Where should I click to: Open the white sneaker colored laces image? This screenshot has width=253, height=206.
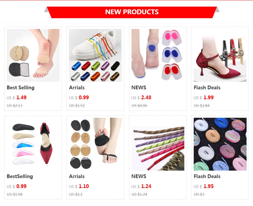point(95,55)
